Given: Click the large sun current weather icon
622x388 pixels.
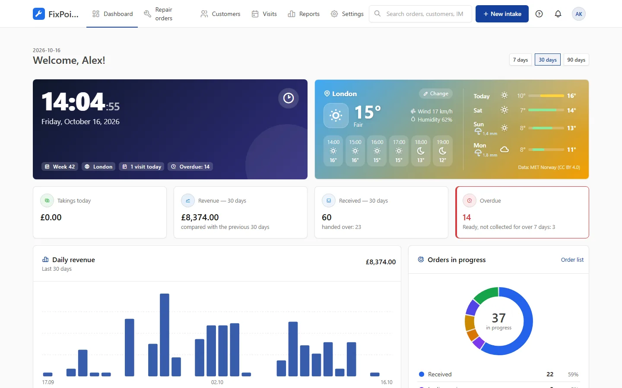Looking at the screenshot, I should pyautogui.click(x=336, y=116).
